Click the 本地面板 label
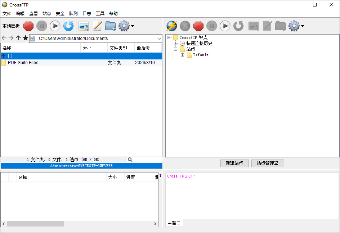 11,26
